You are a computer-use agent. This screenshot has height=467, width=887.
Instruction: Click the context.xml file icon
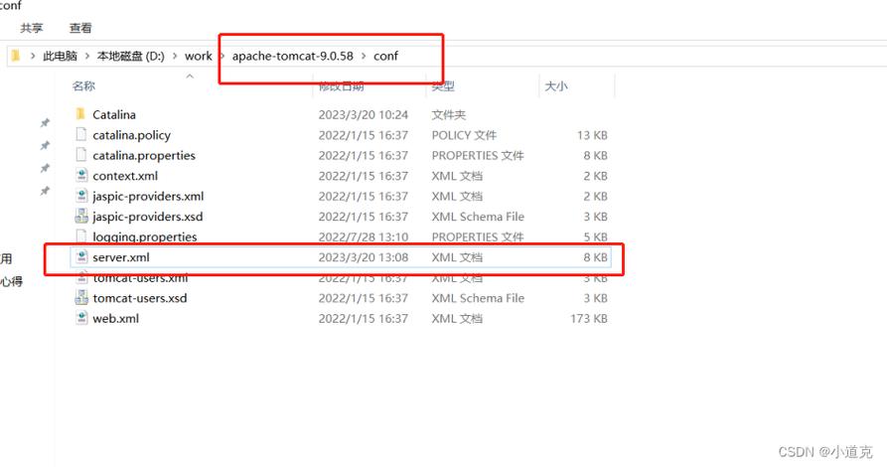(x=81, y=176)
